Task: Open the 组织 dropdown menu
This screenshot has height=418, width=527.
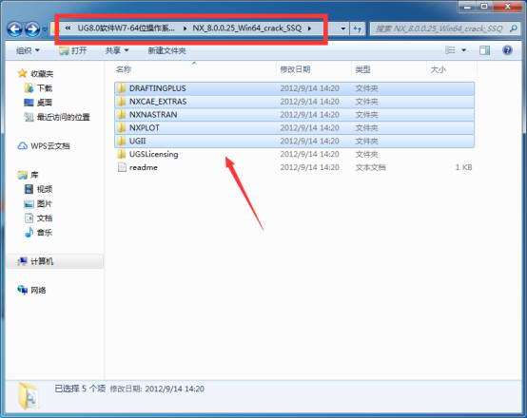Action: (28, 50)
